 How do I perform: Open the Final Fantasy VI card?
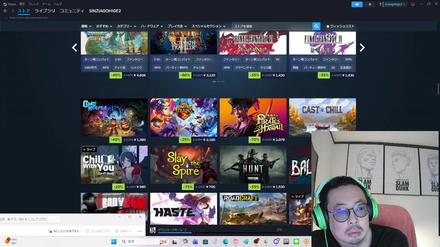pos(253,43)
